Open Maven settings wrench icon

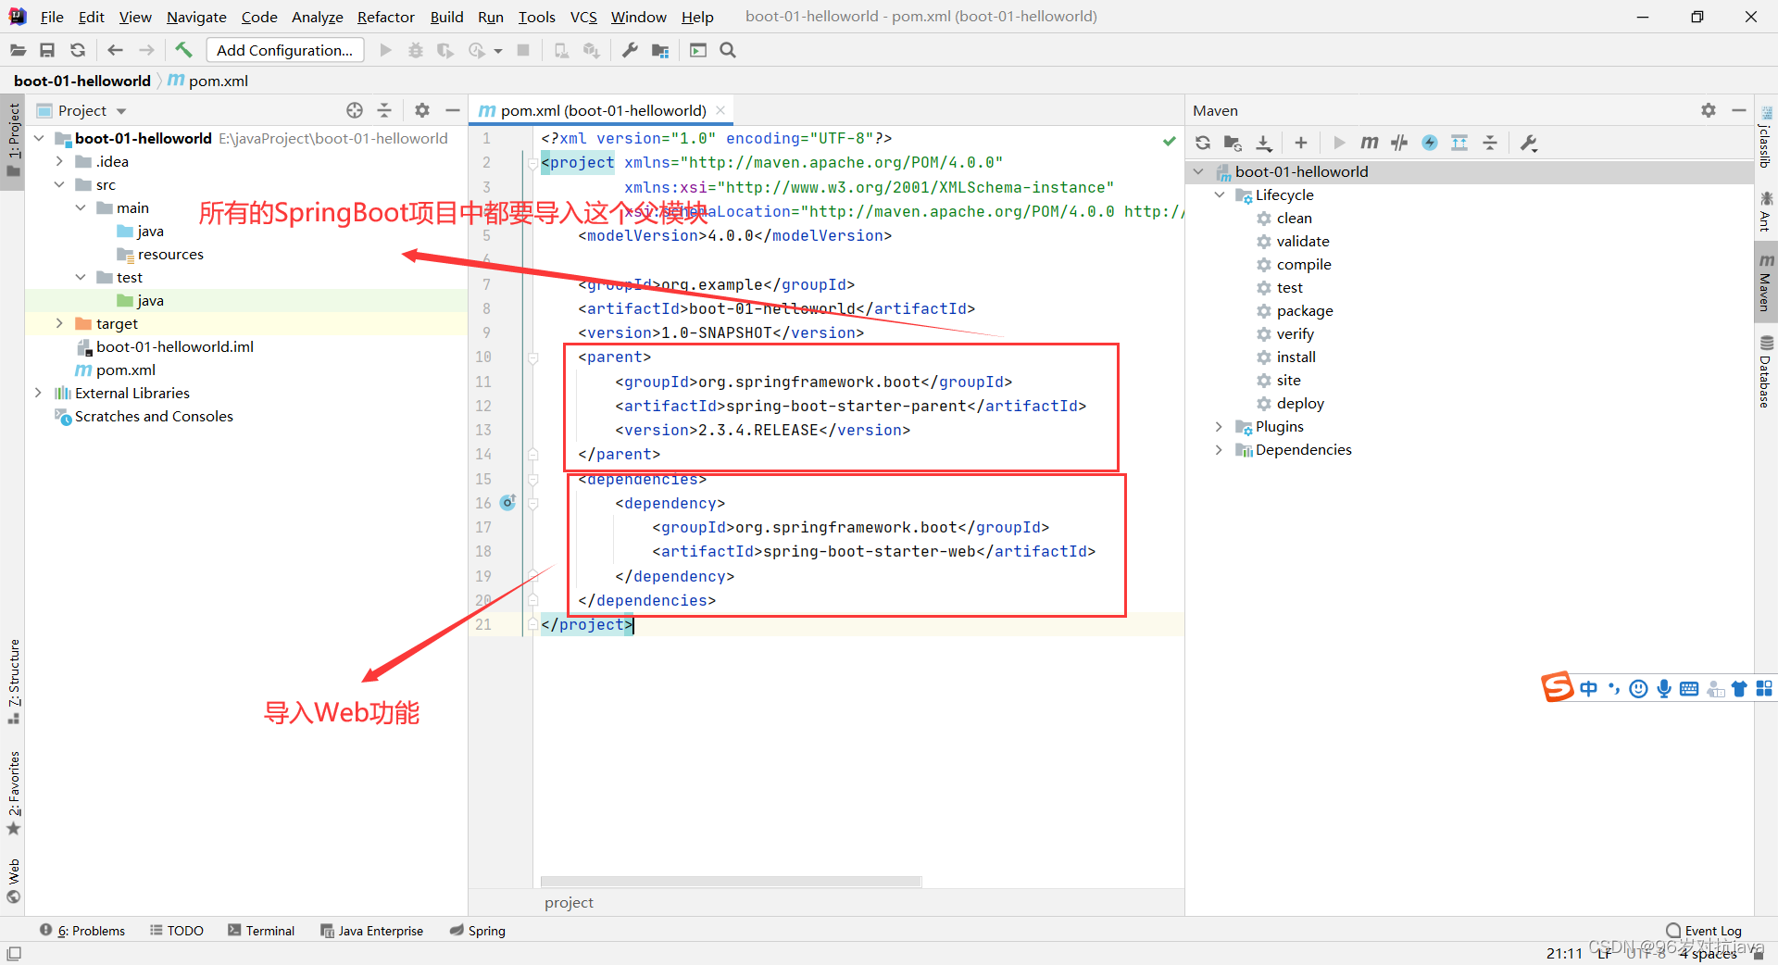pos(1529,143)
